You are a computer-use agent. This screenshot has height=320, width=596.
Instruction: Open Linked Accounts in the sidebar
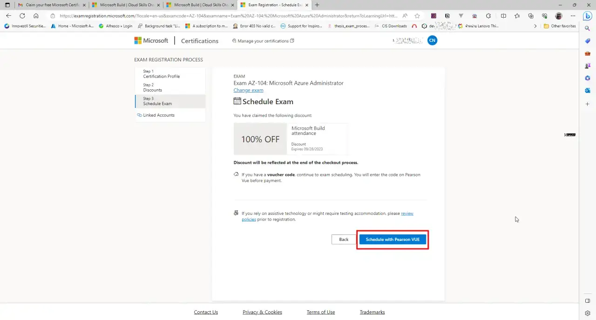tap(156, 115)
